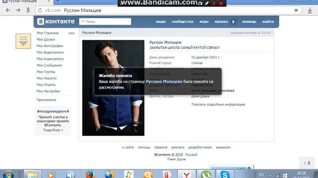318x178 pixels.
Task: Click the 'Даня Даша' siblings link
Action: (x=200, y=96)
